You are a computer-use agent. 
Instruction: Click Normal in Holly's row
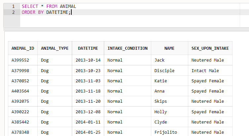coord(115,112)
